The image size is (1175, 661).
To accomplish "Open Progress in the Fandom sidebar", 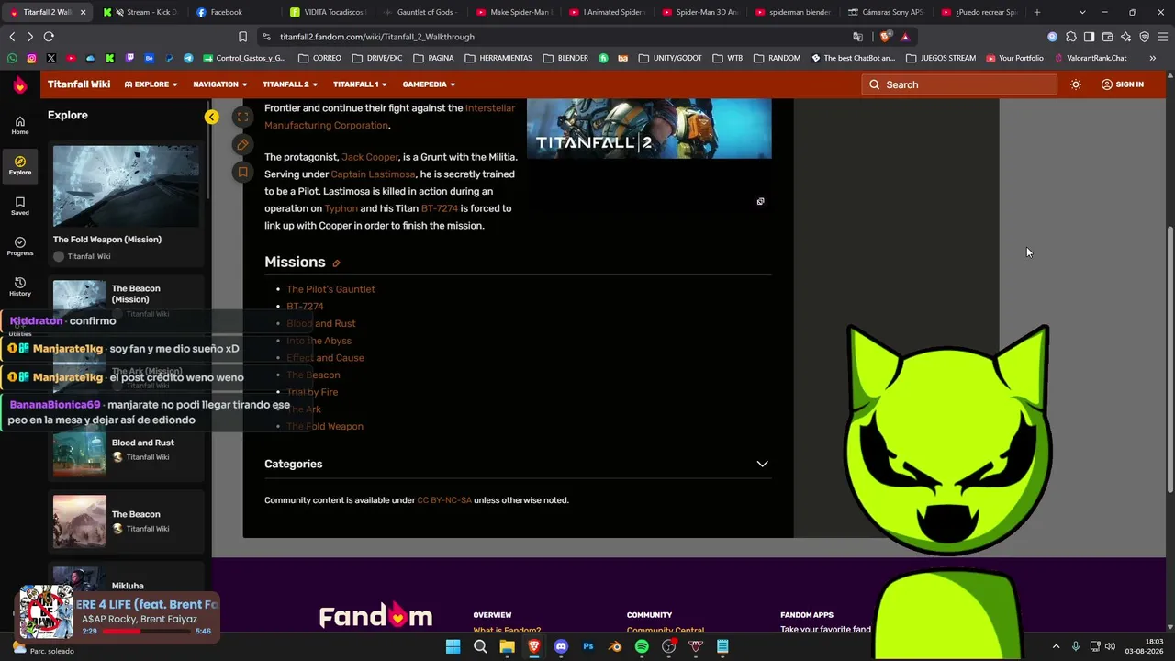I will point(20,247).
